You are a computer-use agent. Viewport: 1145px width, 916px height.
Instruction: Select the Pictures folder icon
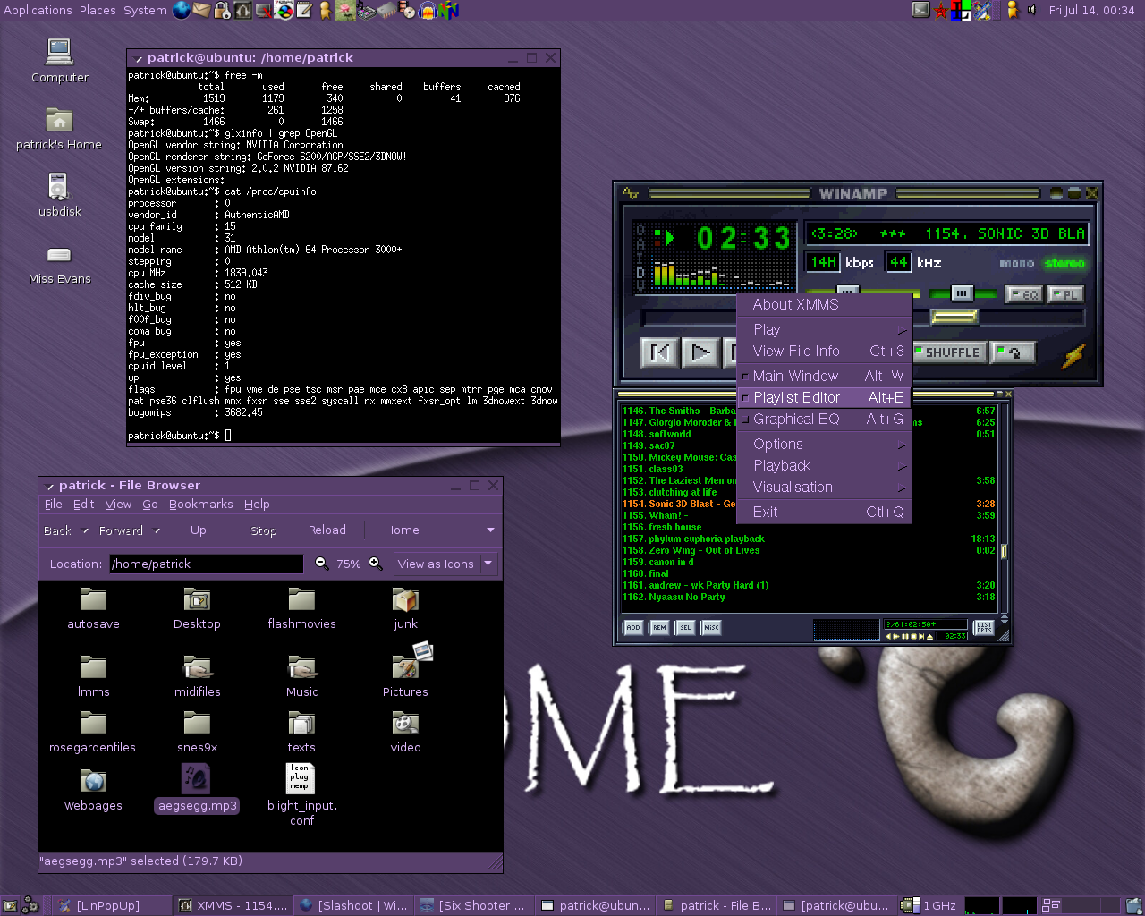(405, 671)
